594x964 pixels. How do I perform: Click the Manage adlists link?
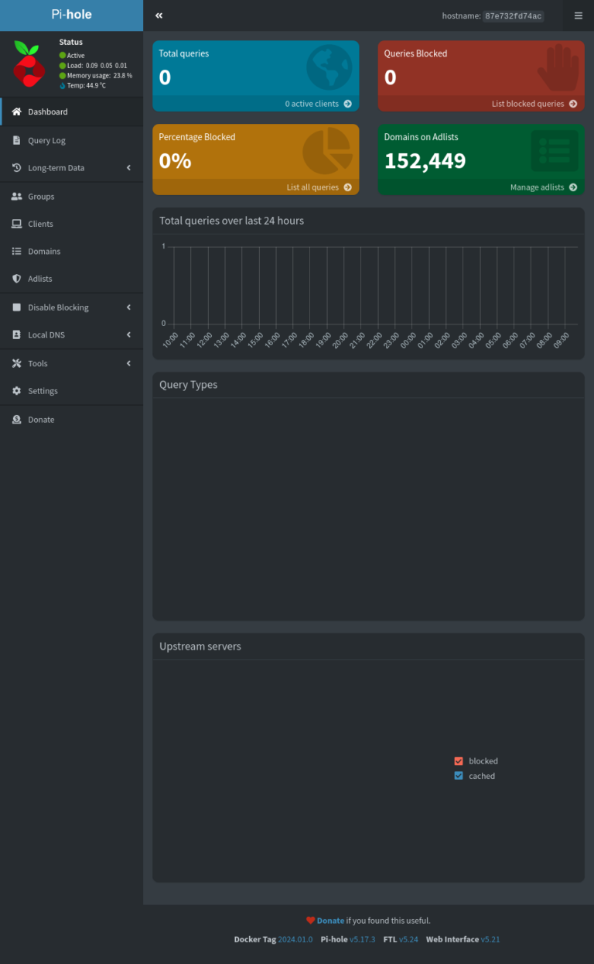[543, 187]
